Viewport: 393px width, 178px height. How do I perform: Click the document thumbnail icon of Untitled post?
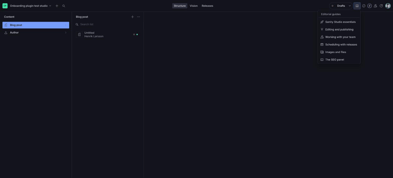79,34
